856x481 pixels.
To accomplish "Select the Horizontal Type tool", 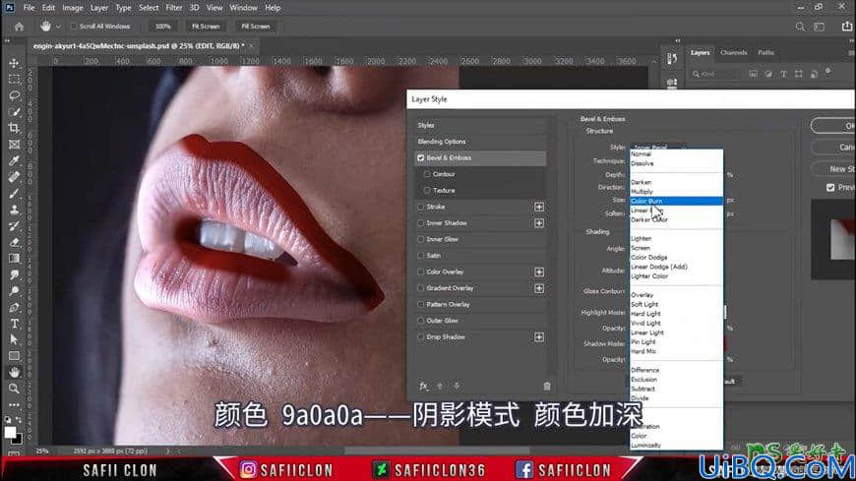I will tap(14, 324).
